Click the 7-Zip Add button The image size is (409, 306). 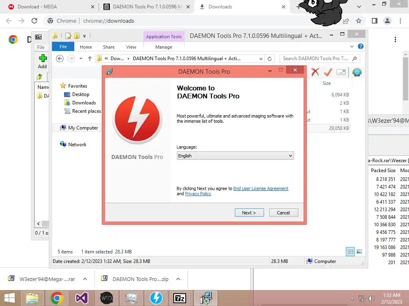(x=42, y=61)
